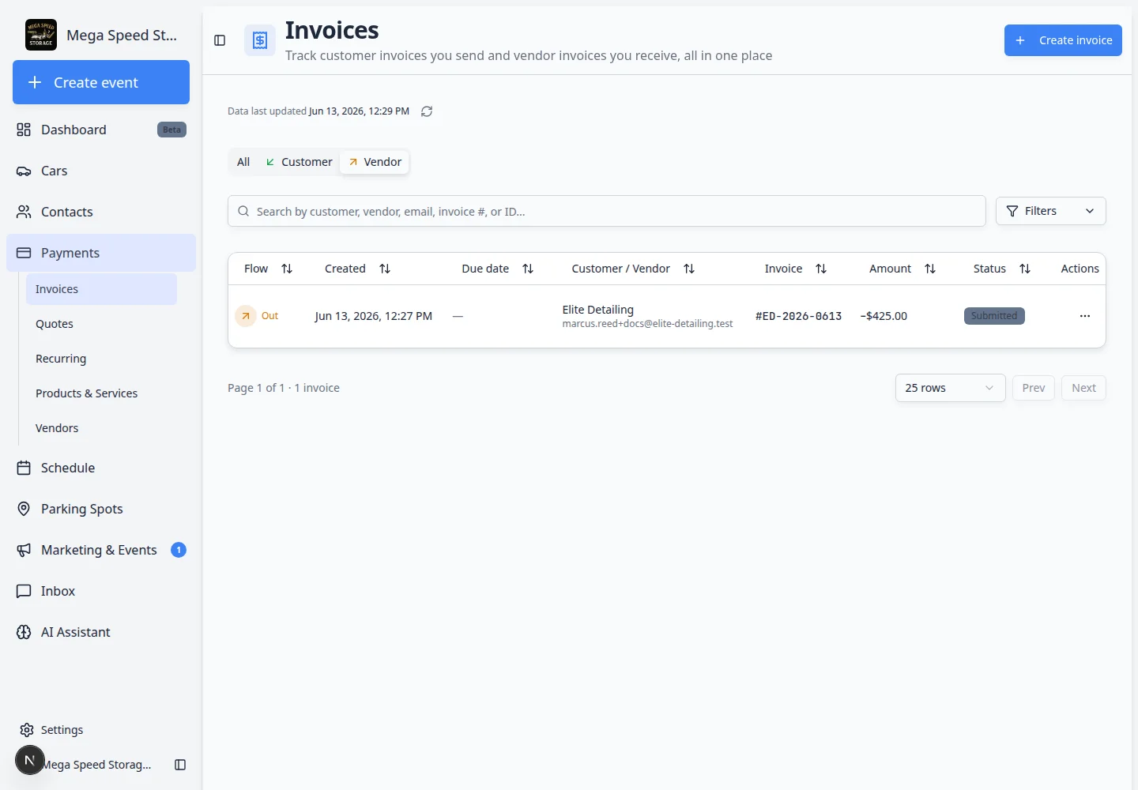Viewport: 1138px width, 790px height.
Task: Click the Marketing & Events notification badge
Action: point(179,550)
